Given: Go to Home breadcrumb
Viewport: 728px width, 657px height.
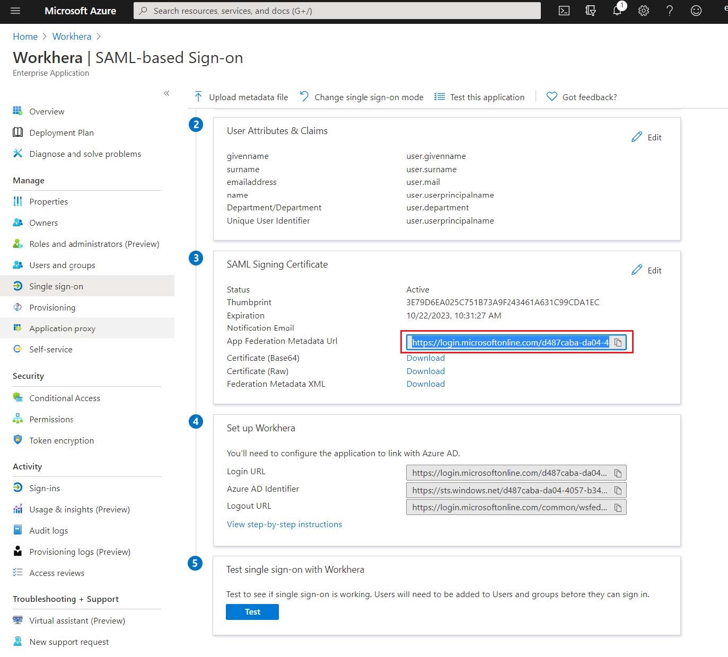Looking at the screenshot, I should [x=25, y=37].
